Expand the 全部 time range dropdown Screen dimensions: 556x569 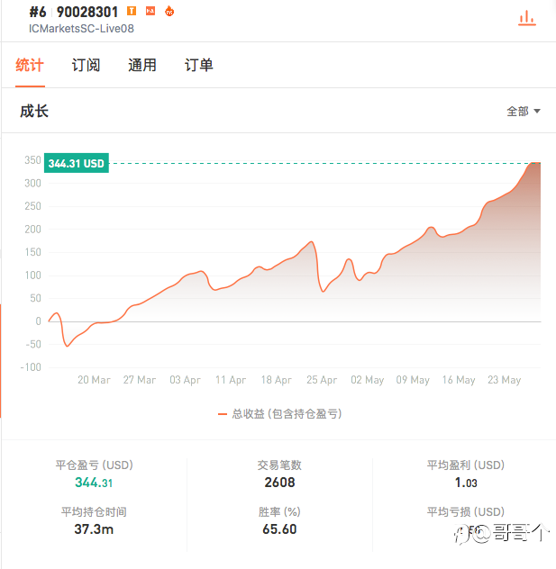523,112
